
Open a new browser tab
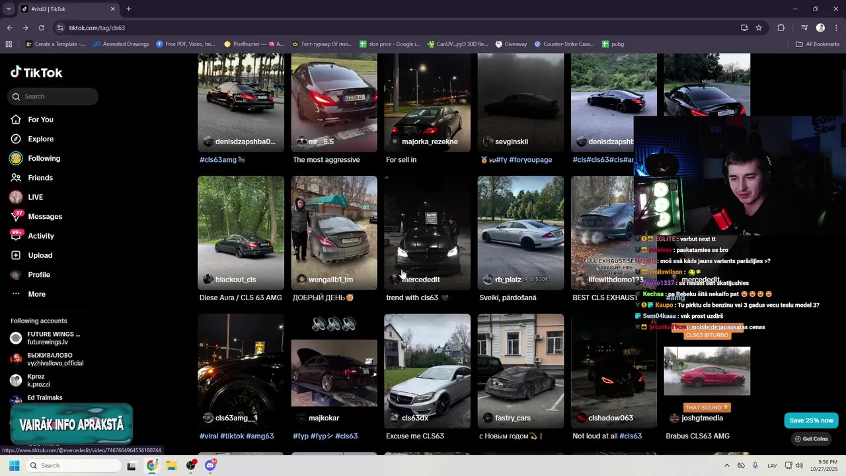pyautogui.click(x=128, y=9)
